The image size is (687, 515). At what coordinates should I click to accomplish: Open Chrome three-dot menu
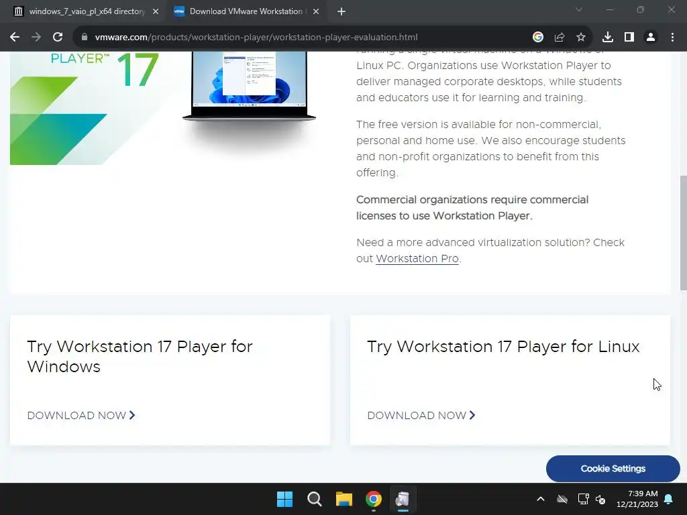(x=672, y=38)
